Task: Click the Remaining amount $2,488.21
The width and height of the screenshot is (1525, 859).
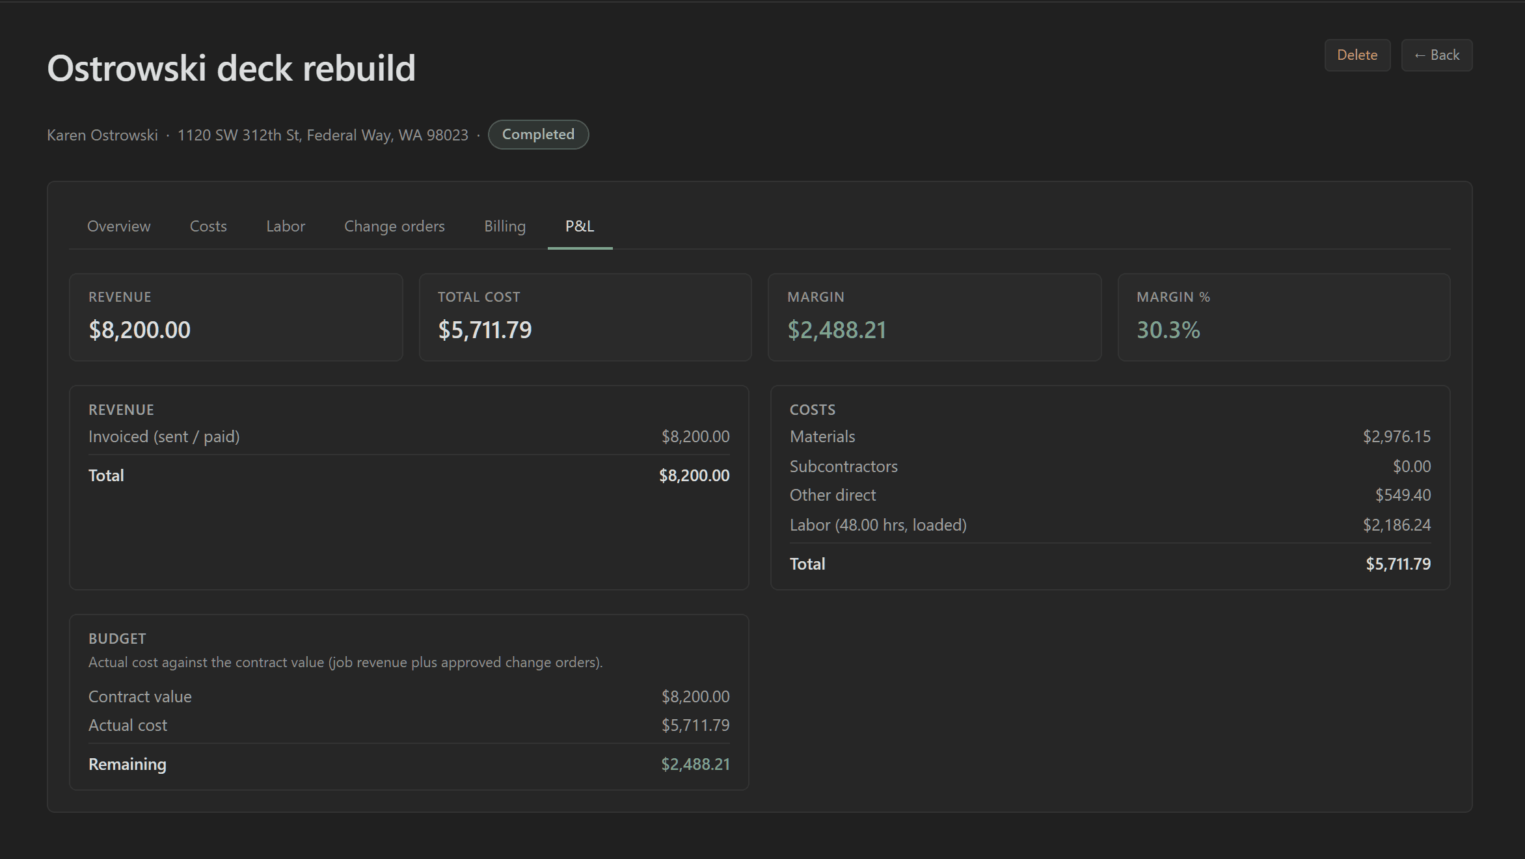Action: point(695,764)
